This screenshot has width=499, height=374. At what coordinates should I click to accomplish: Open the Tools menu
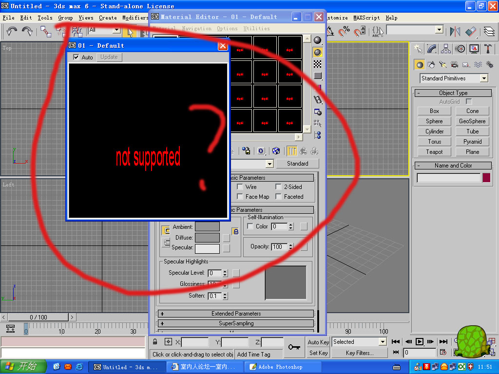pos(45,18)
